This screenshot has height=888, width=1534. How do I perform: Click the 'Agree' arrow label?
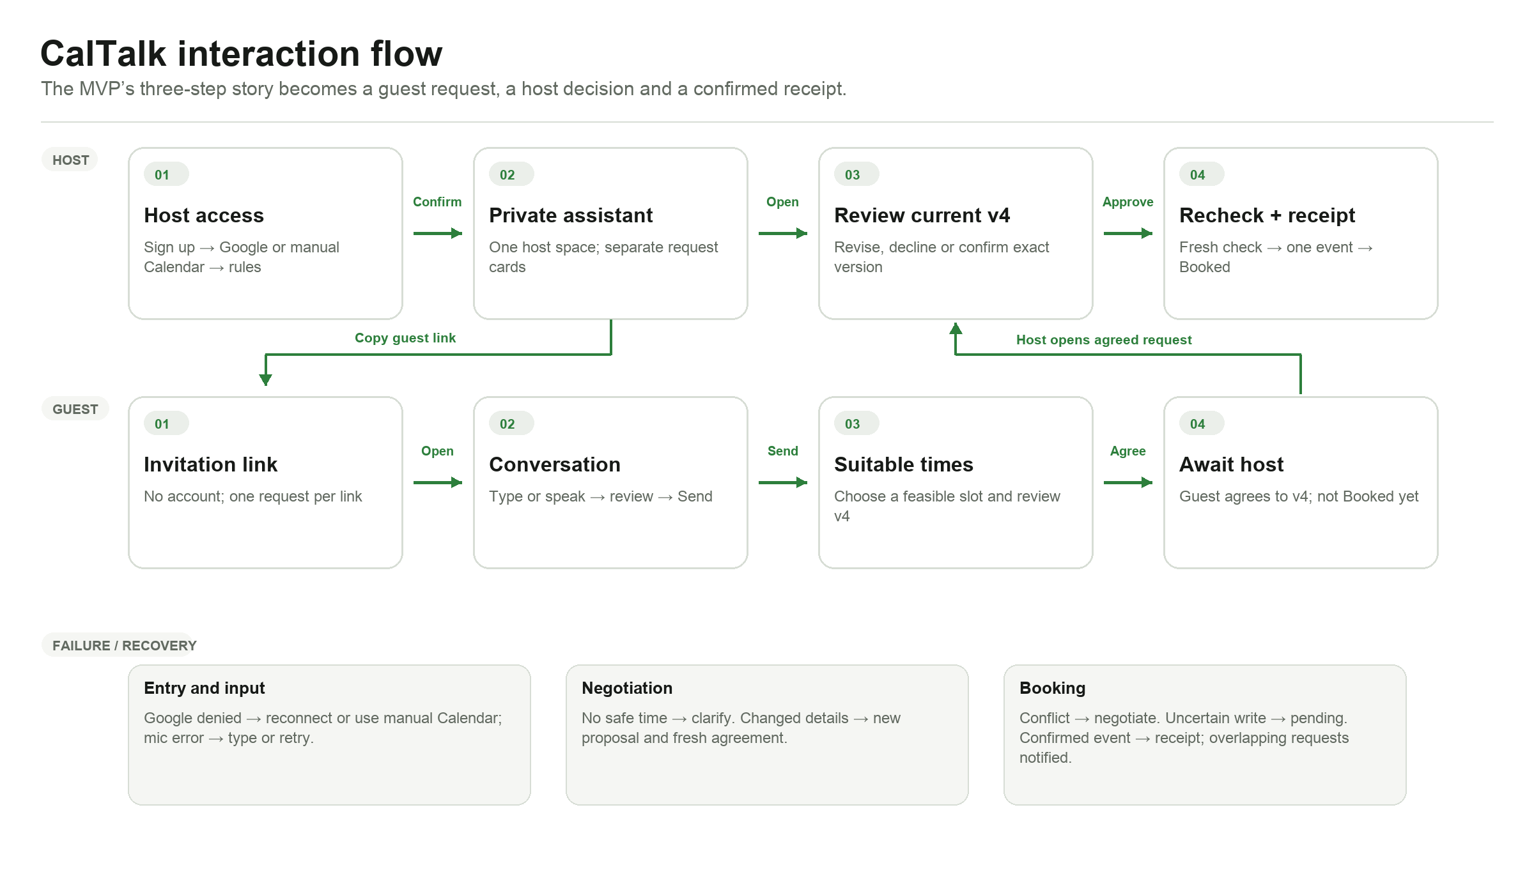[1127, 451]
